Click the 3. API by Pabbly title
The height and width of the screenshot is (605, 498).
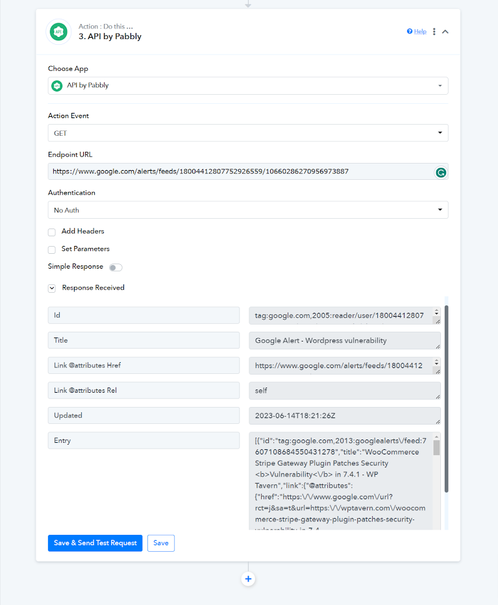[110, 36]
